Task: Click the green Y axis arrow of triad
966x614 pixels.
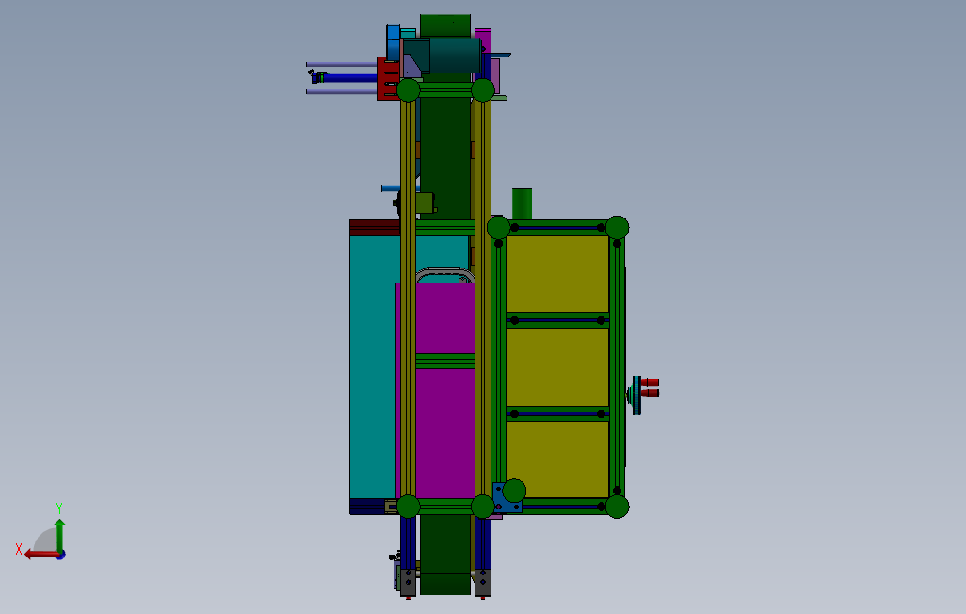Action: point(59,535)
